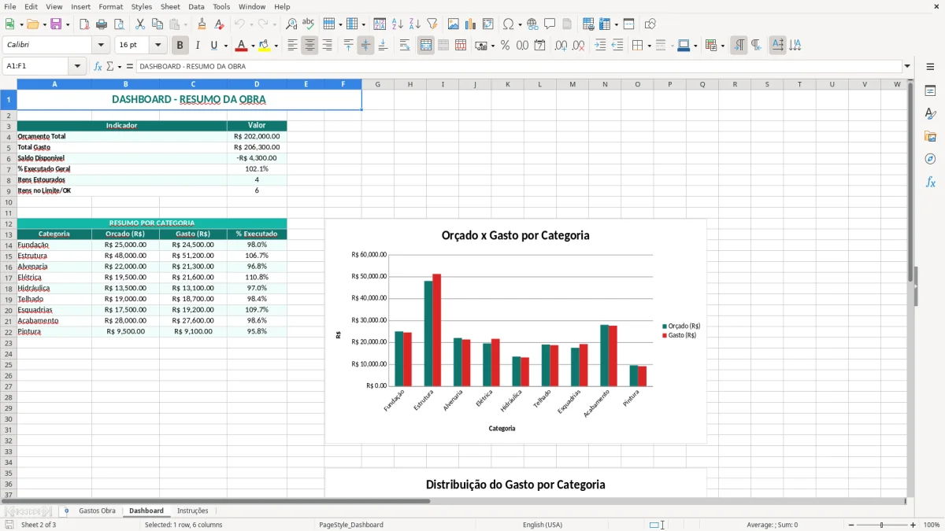Click Sort Descending icon
Screen dimensions: 945x531
tap(415, 24)
